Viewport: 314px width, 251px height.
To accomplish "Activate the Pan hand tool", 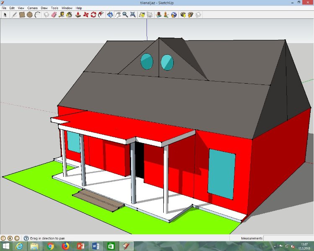I will (x=118, y=15).
